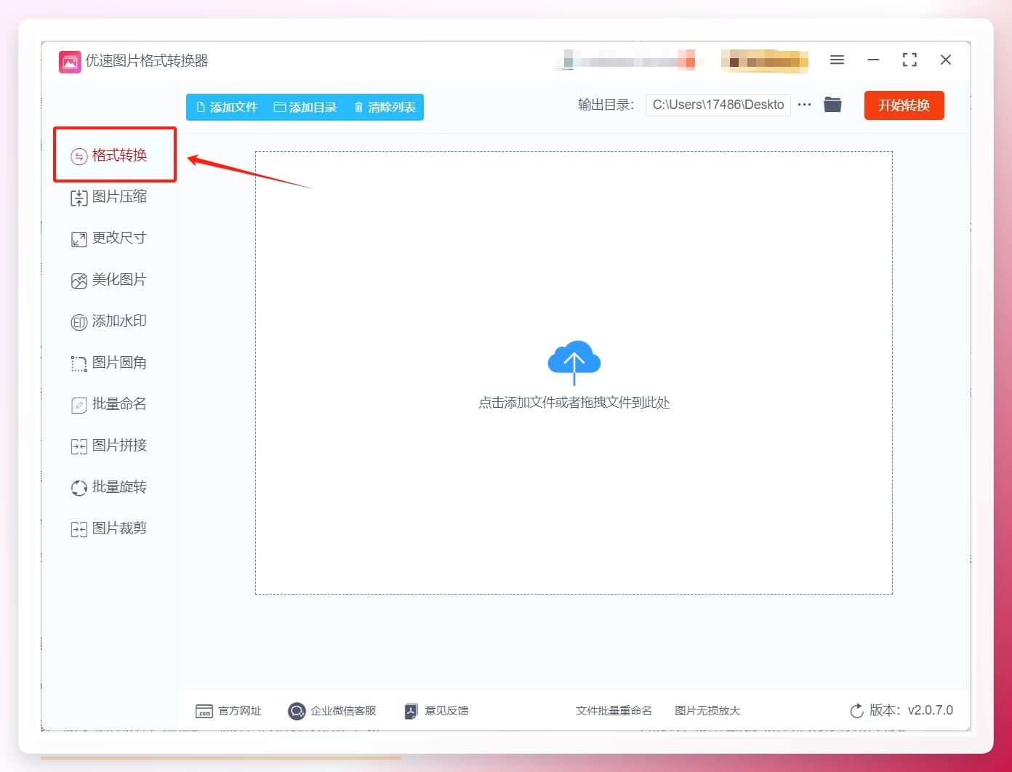Open the hamburger menu icon
Screen dimensions: 1012x772
click(837, 60)
